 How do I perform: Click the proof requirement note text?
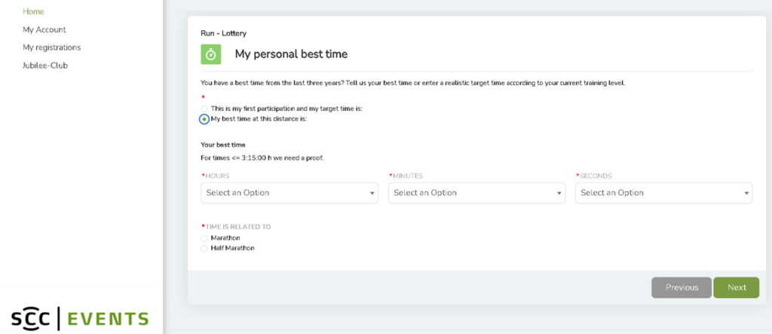pyautogui.click(x=262, y=158)
